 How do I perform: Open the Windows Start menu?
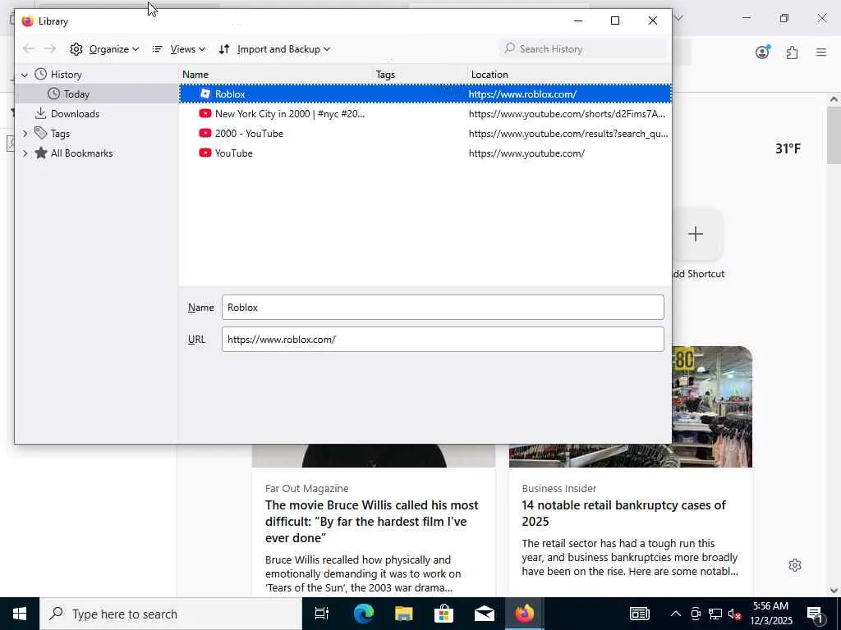pos(20,614)
